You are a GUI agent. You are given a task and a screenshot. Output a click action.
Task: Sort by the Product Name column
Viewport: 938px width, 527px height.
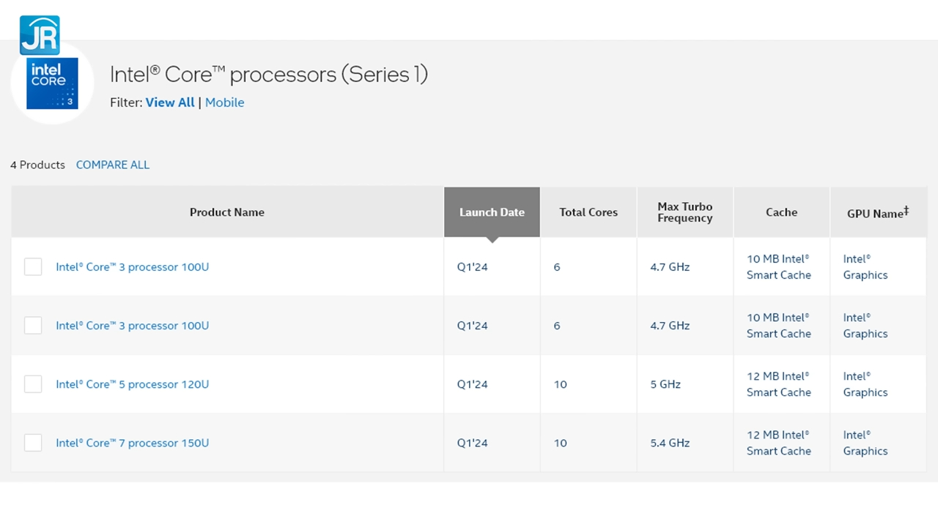[x=227, y=212]
